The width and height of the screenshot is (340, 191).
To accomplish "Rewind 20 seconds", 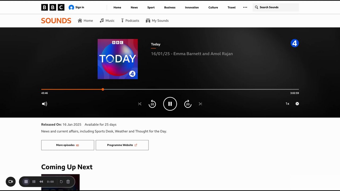I will pos(152,104).
